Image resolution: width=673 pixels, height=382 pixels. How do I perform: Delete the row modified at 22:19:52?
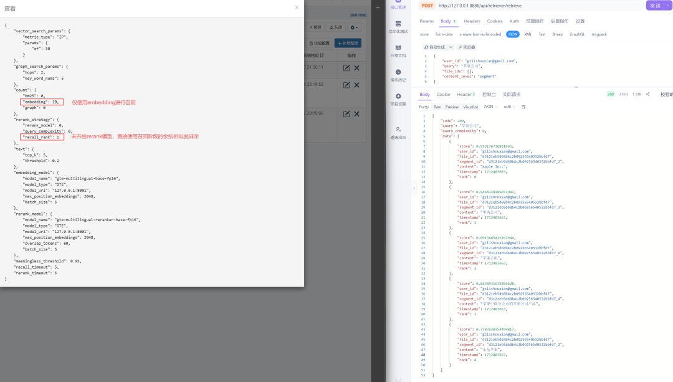coord(356,85)
